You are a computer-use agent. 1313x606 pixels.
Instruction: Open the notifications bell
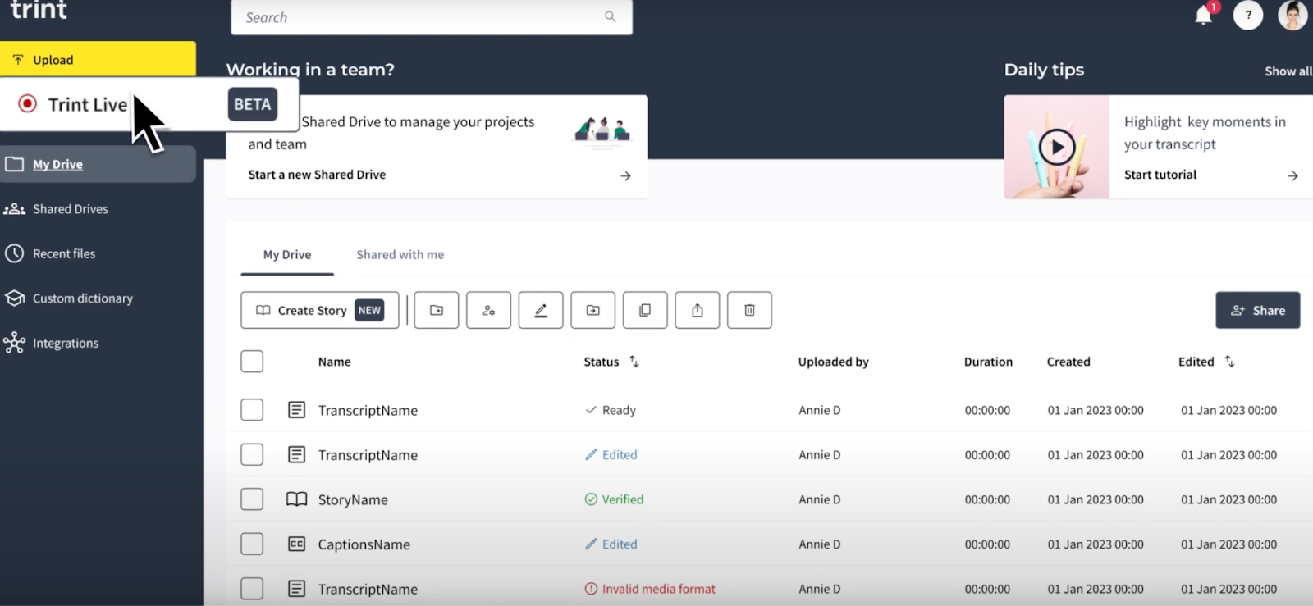tap(1204, 15)
